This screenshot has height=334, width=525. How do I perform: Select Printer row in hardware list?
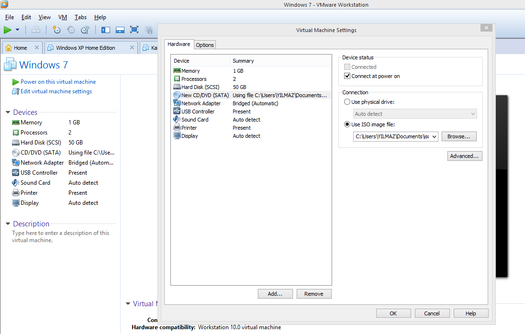251,128
